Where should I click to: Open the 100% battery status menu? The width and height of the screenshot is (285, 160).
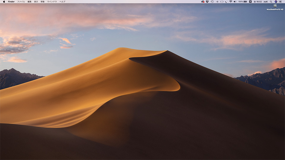click(243, 2)
